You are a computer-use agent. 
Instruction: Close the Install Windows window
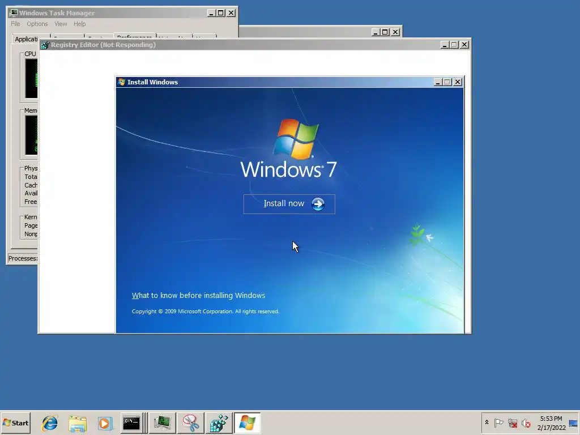click(x=458, y=82)
